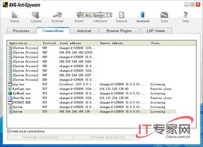Image resolution: width=203 pixels, height=147 pixels.
Task: Switch to the Autostart tab
Action: click(84, 31)
